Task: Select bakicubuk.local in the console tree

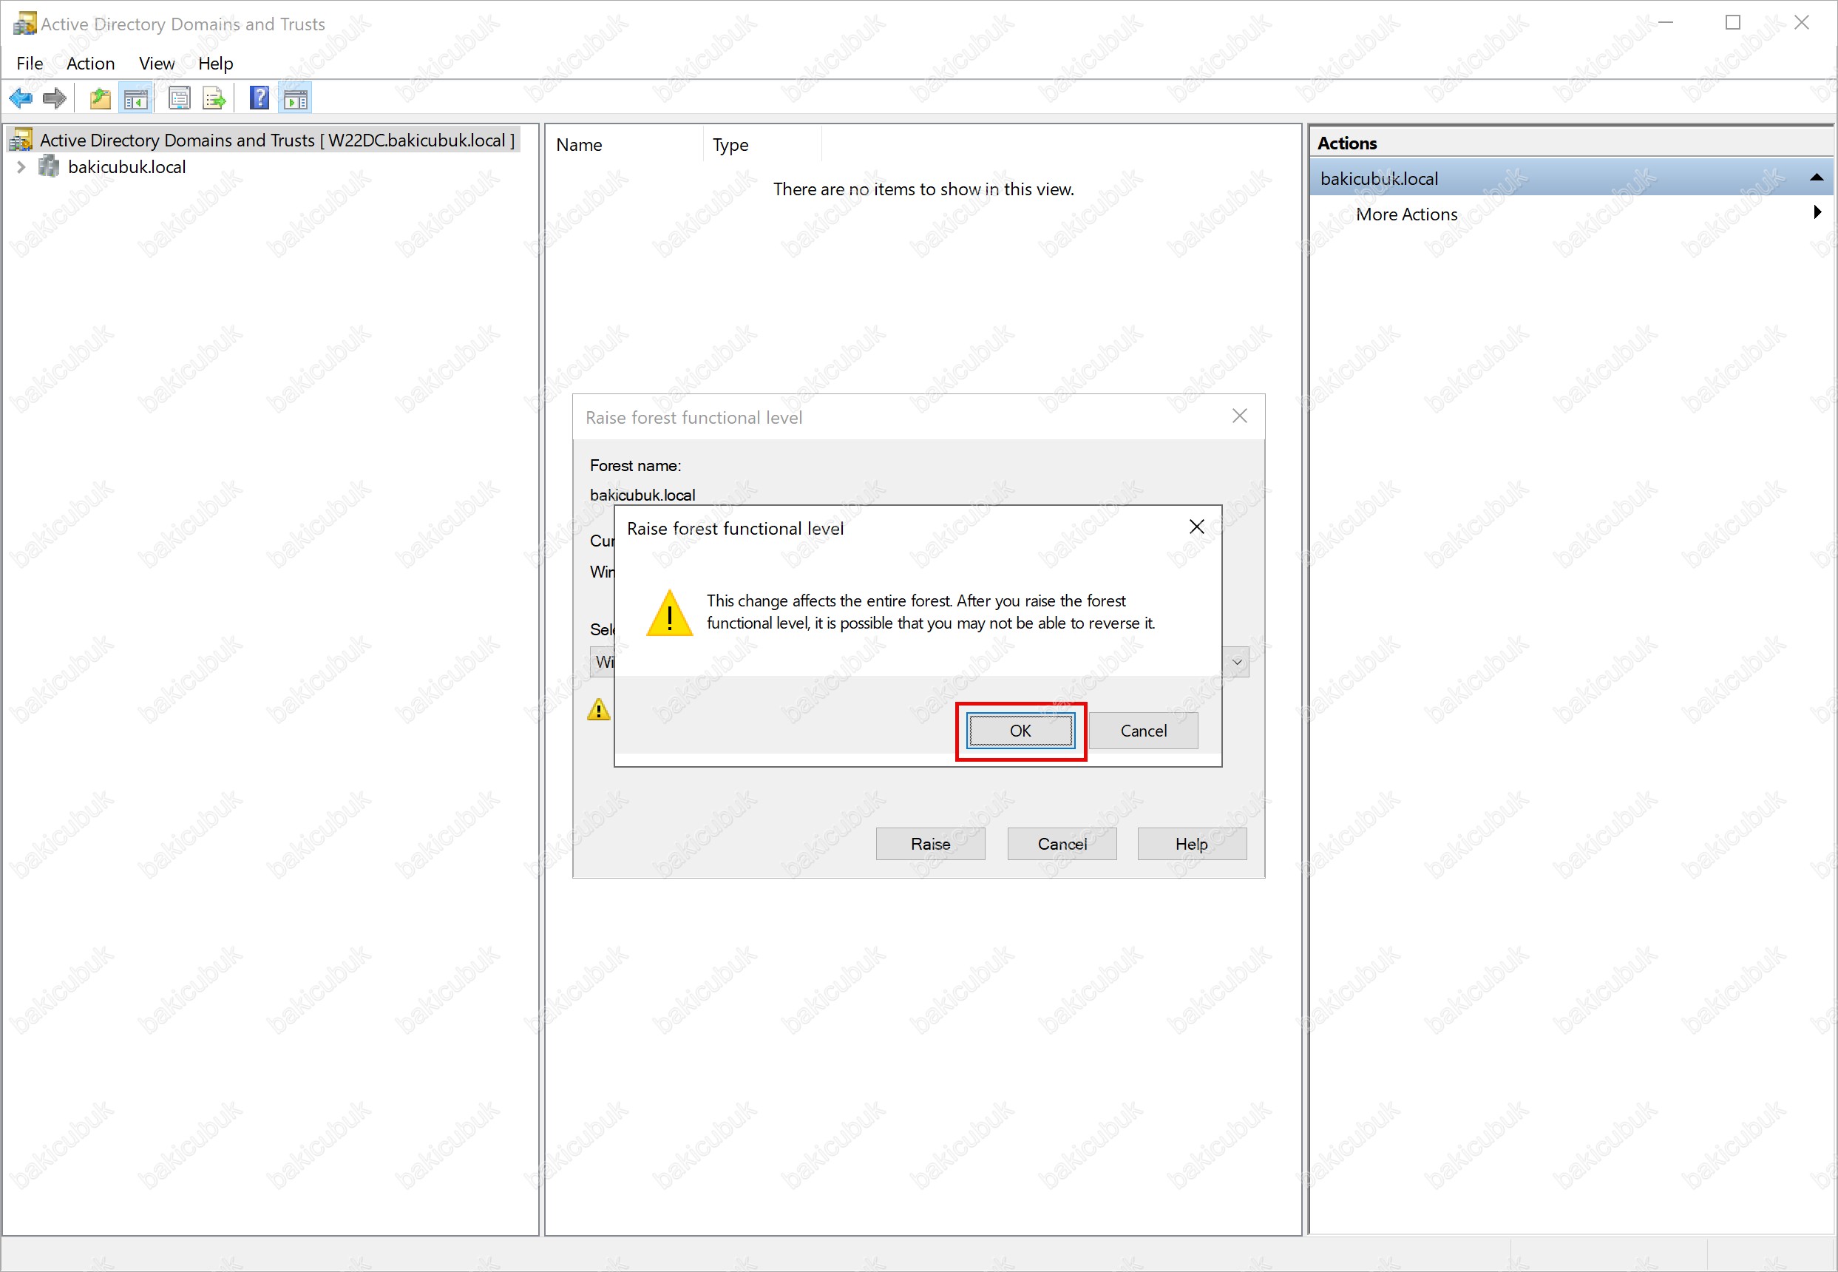Action: coord(126,166)
